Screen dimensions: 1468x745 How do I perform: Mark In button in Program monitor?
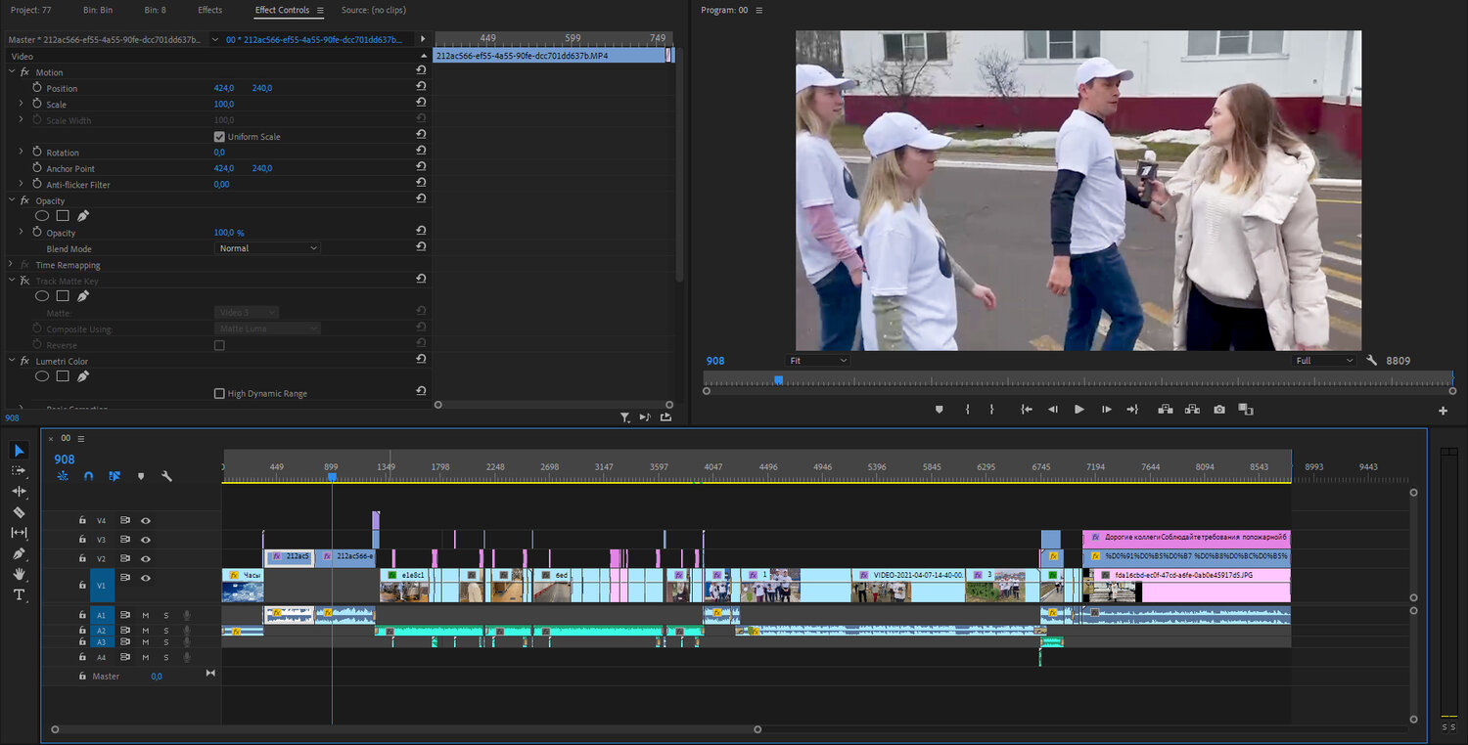(x=967, y=410)
